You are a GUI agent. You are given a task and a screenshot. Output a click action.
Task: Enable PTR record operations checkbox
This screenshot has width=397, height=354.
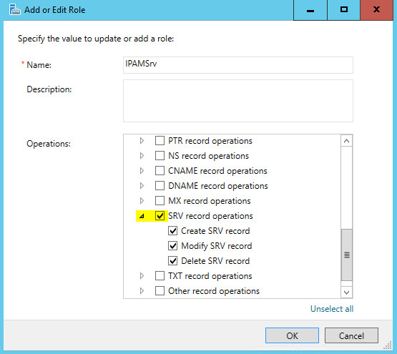[x=160, y=141]
